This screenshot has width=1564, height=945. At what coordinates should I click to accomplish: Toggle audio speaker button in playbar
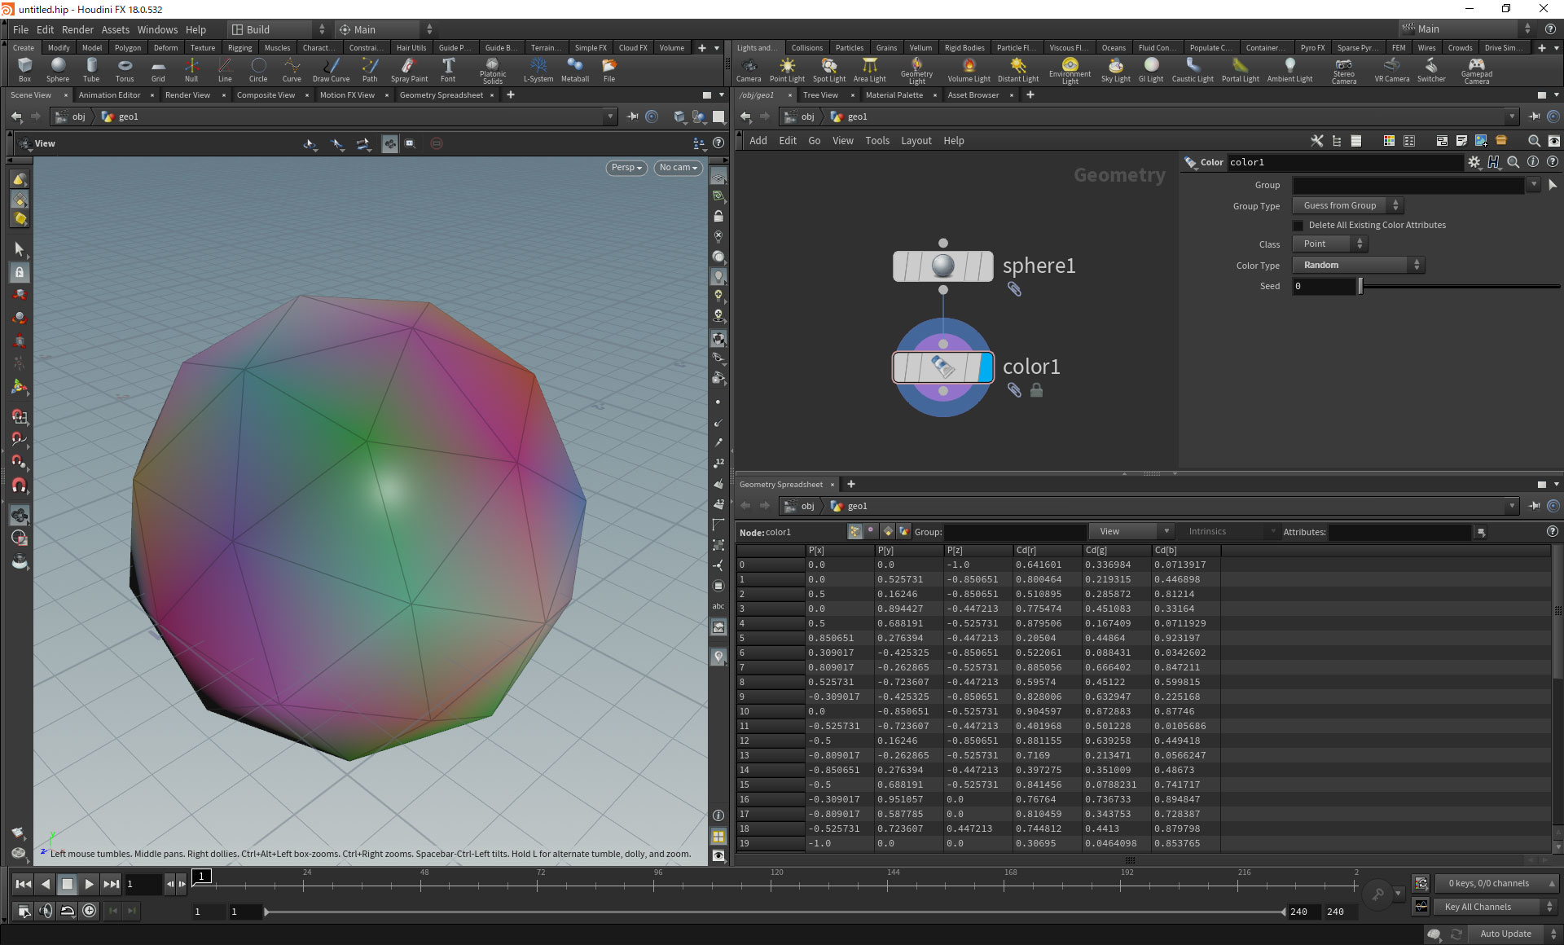[x=46, y=911]
